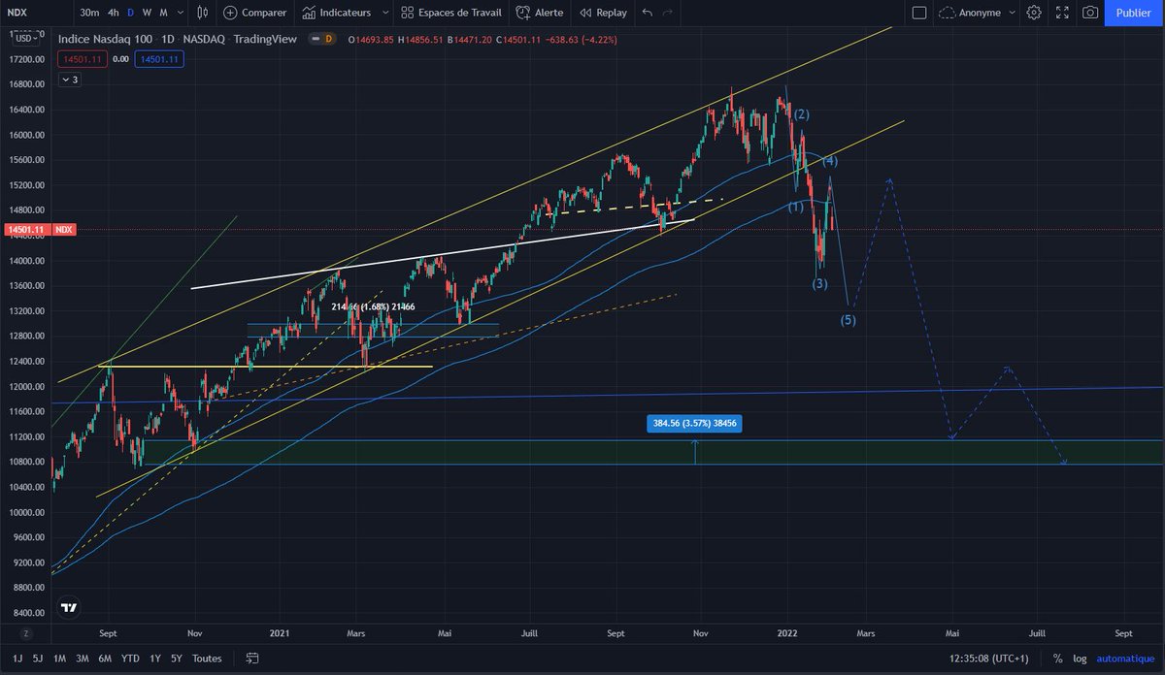Enter fullscreen mode
Viewport: 1165px width, 675px height.
(x=1062, y=13)
